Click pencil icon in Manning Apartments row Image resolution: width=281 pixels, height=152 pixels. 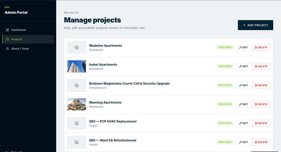pos(240,104)
